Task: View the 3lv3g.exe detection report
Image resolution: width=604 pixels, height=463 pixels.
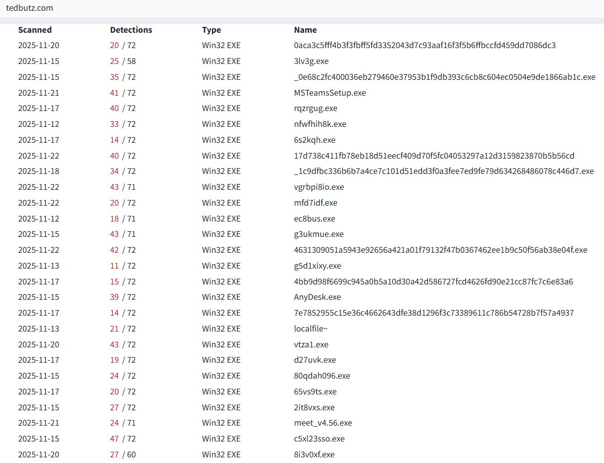Action: coord(312,61)
